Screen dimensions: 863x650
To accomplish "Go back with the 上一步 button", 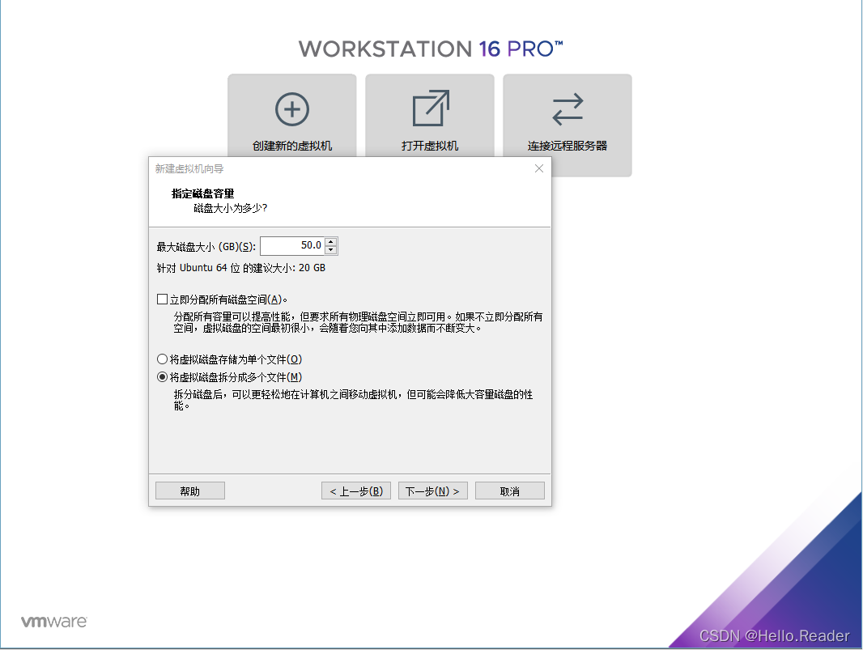I will (356, 491).
